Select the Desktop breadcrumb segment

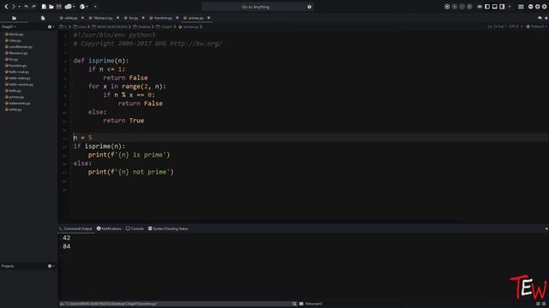(142, 27)
